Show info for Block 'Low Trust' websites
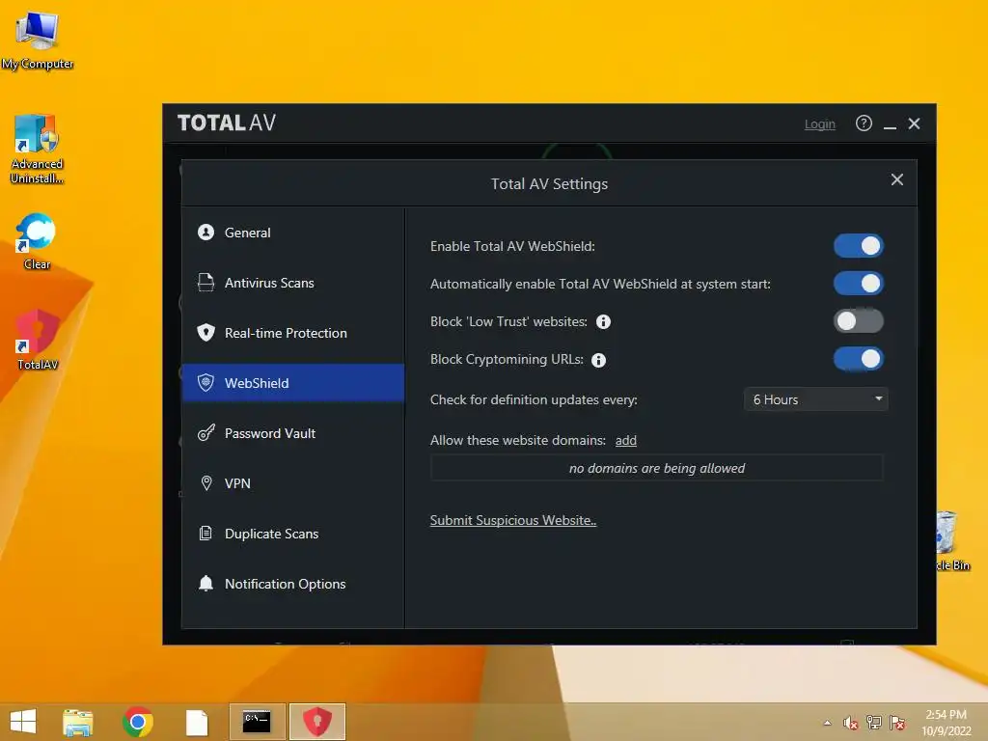This screenshot has height=741, width=988. click(x=603, y=322)
